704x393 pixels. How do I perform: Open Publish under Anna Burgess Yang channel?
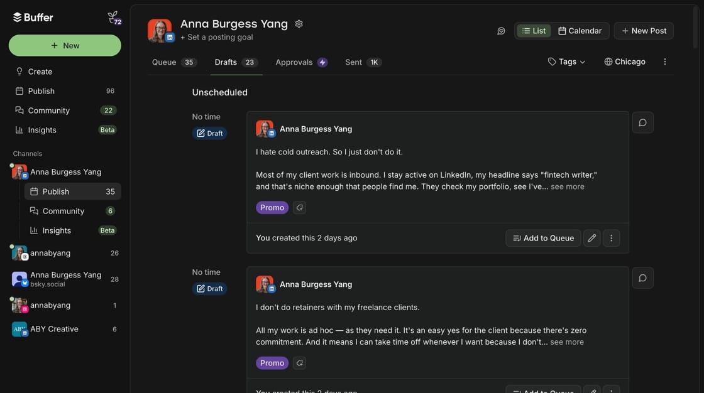tap(73, 191)
